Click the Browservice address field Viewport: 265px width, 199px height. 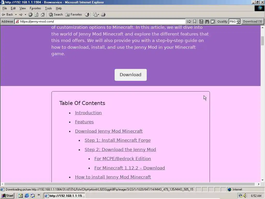coord(100,22)
